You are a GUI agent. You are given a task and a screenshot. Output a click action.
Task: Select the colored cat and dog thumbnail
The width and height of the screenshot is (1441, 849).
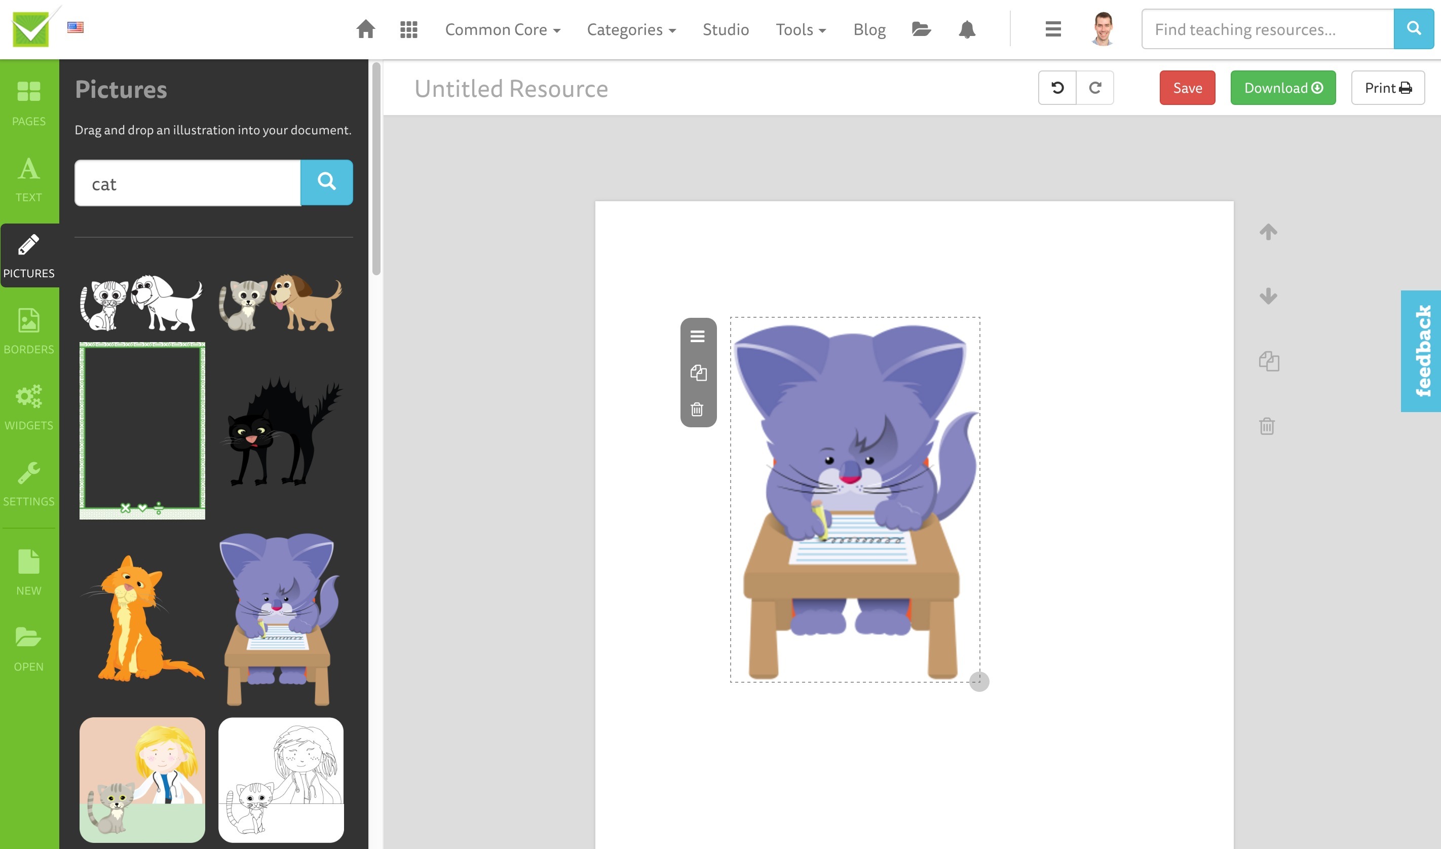click(x=280, y=302)
